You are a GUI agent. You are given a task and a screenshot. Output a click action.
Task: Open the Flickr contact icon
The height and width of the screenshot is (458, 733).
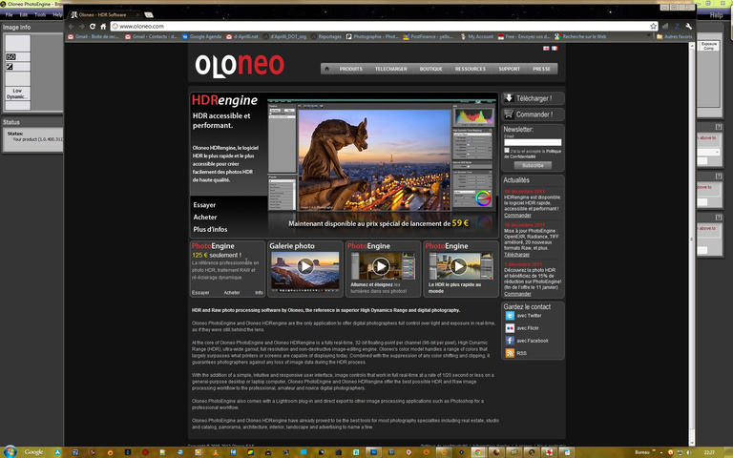[510, 328]
